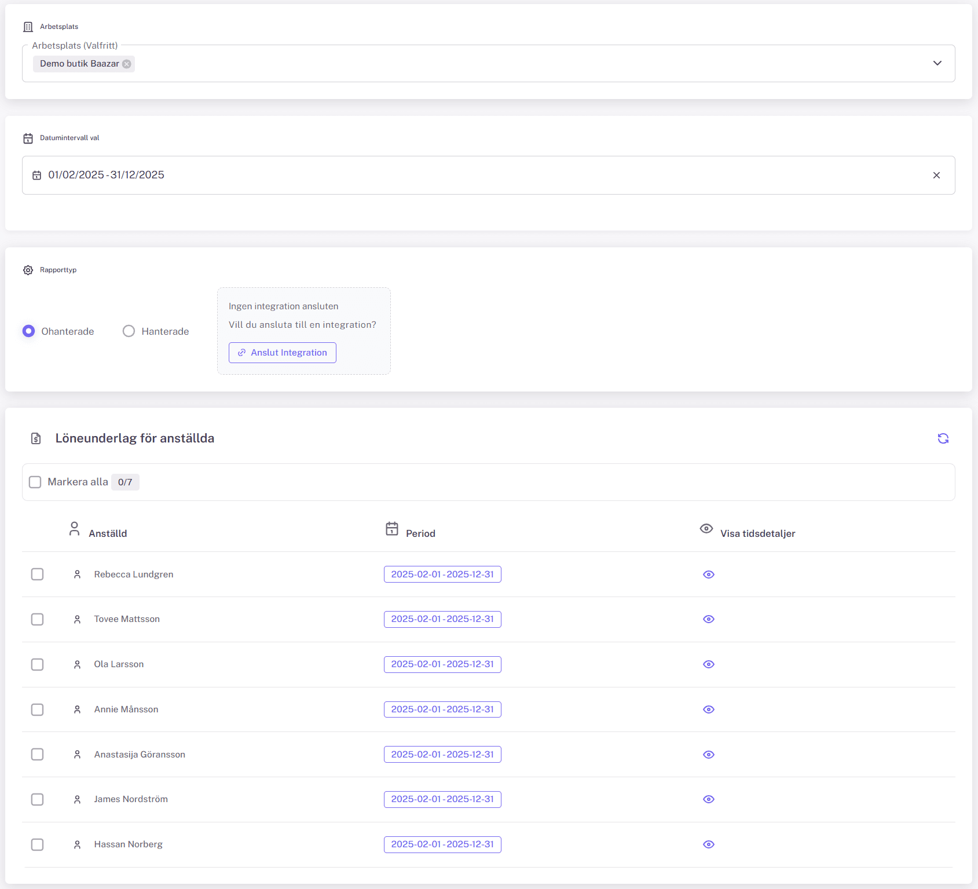Click the refresh icon beside Löneunderlag heading
Screen dimensions: 978x889
point(943,438)
